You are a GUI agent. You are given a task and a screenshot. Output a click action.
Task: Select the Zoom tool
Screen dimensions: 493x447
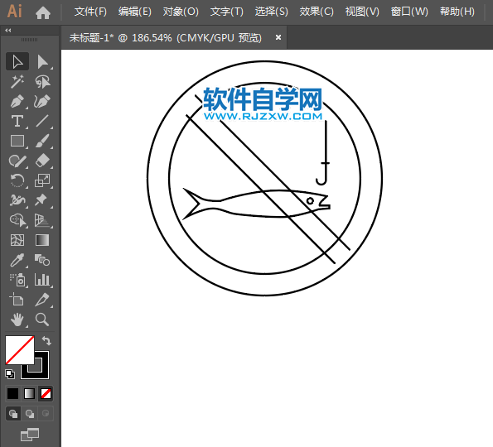click(42, 320)
